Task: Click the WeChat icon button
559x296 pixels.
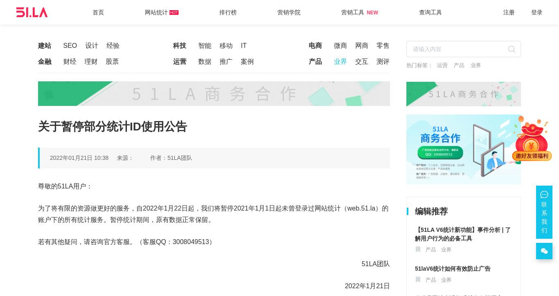Action: (x=544, y=251)
